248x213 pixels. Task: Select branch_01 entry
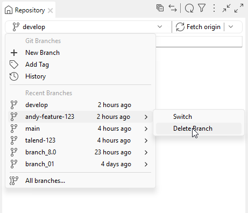[x=80, y=164]
